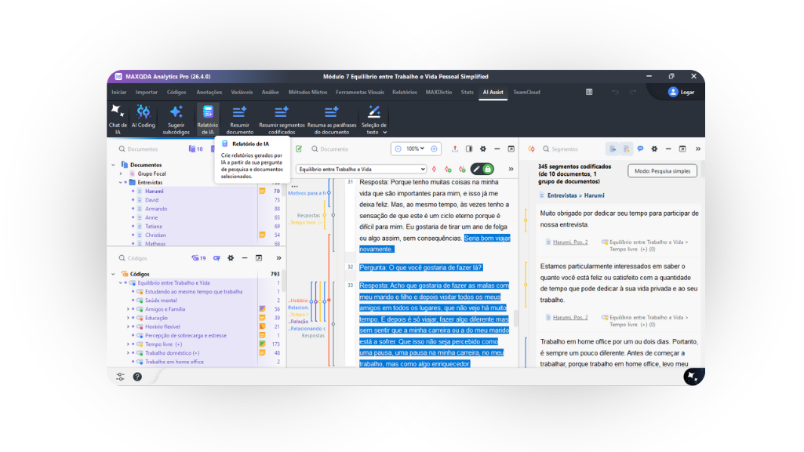The image size is (804, 452).
Task: Click the activated codes icon showing 19
Action: 198,258
